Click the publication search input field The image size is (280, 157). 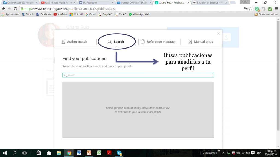138,75
